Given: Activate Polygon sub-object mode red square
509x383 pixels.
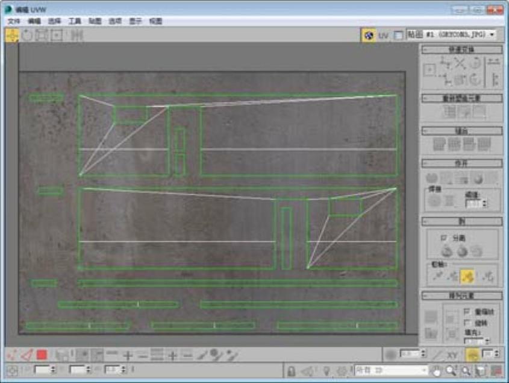Looking at the screenshot, I should pos(42,355).
